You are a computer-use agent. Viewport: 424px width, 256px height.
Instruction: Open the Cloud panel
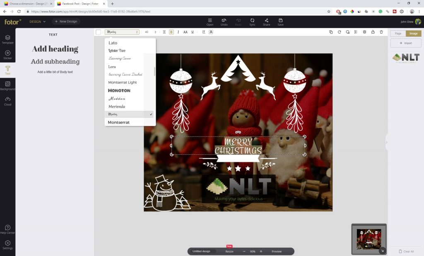click(7, 101)
